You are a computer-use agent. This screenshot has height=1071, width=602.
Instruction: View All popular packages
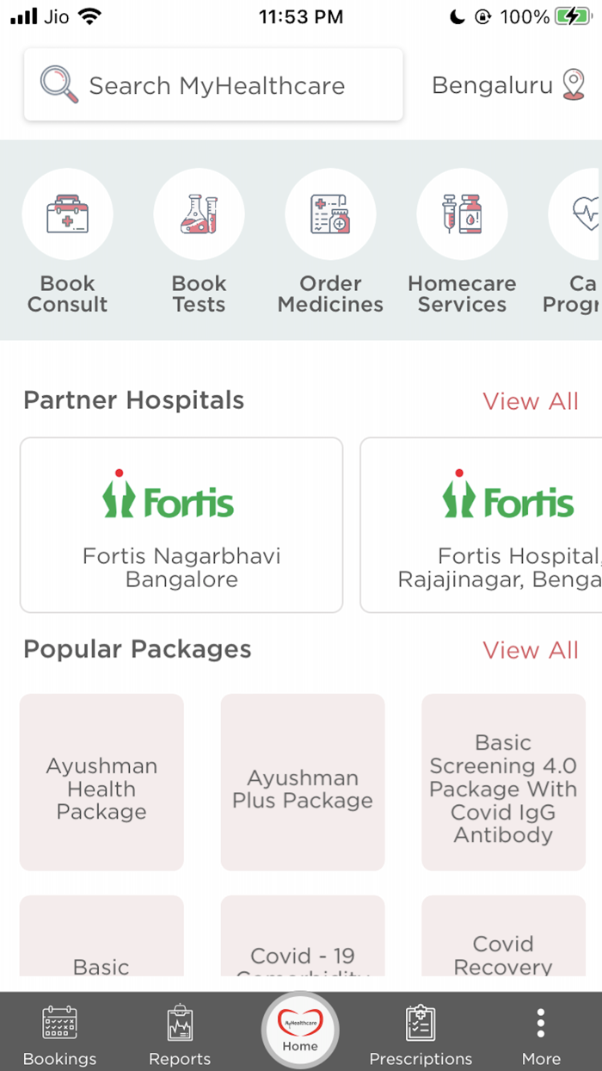(x=531, y=650)
